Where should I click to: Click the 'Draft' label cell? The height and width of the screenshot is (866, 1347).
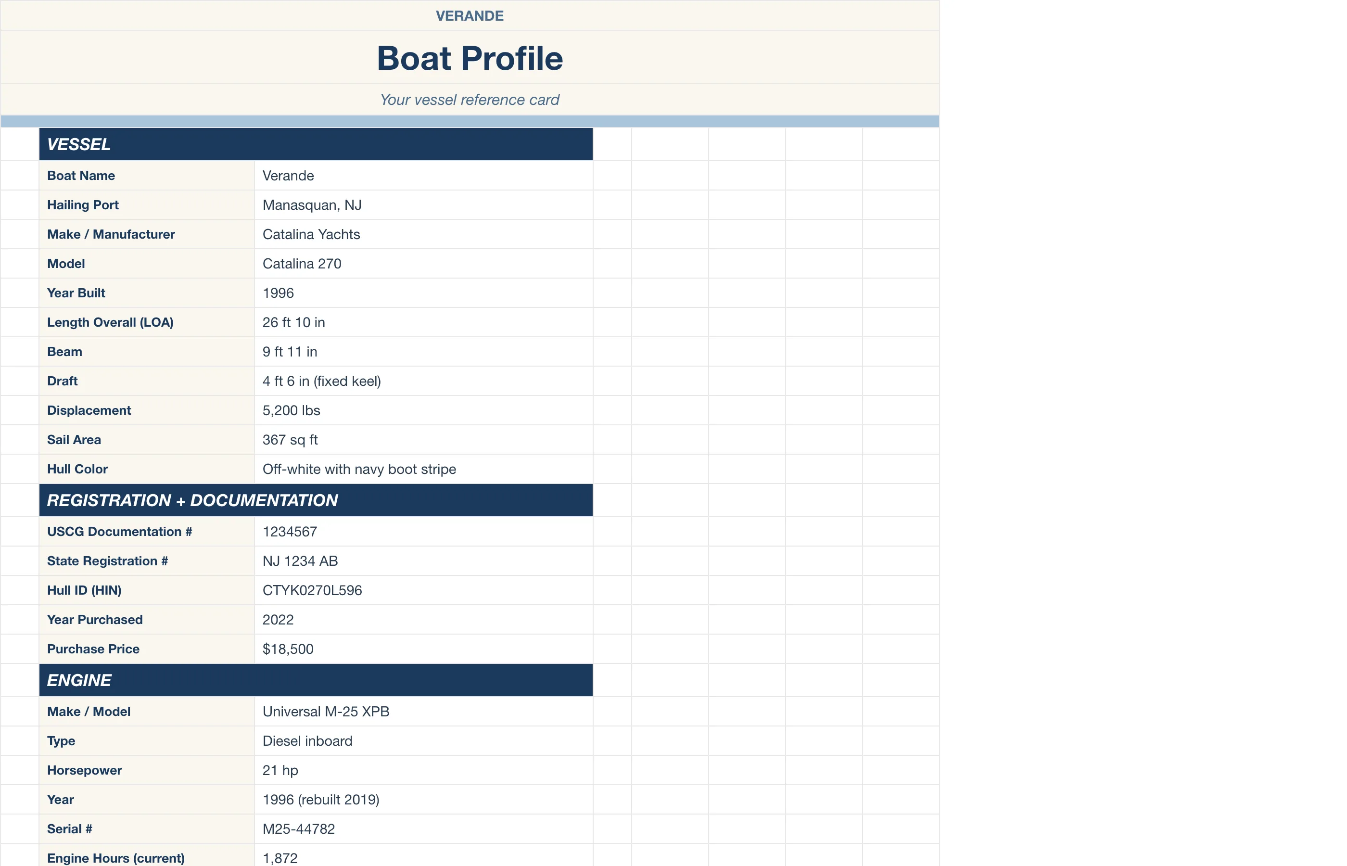(147, 381)
